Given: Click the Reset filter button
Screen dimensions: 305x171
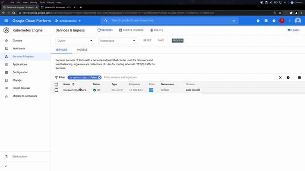Looking at the screenshot, I should [147, 40].
